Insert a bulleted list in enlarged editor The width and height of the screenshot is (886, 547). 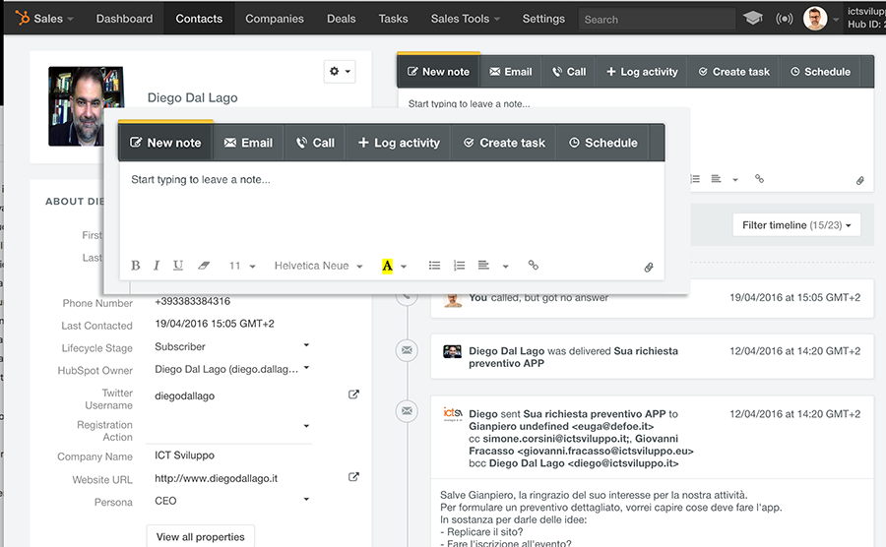434,266
